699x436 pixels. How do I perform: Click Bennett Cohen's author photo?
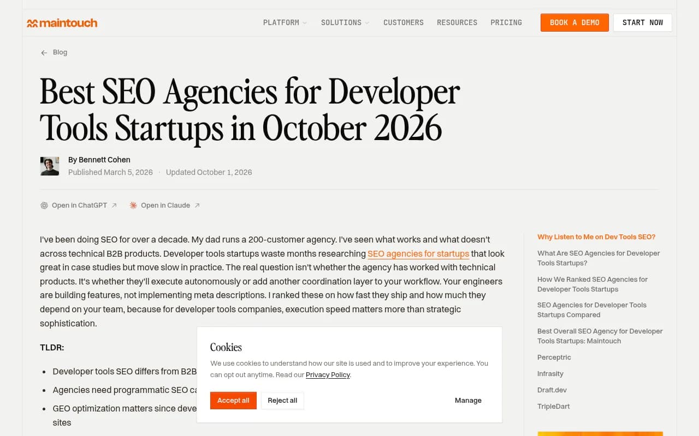pos(50,166)
